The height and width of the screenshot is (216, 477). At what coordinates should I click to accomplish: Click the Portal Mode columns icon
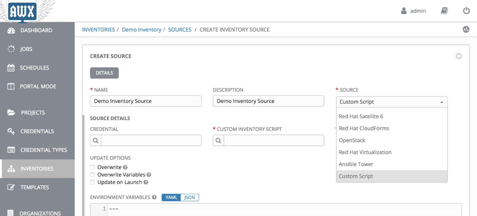coord(11,87)
